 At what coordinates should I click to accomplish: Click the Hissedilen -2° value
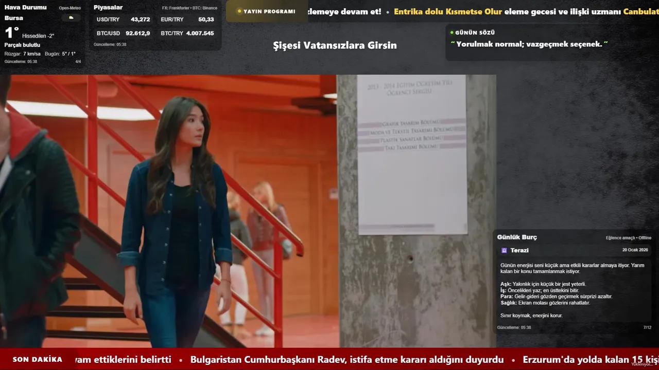[38, 36]
